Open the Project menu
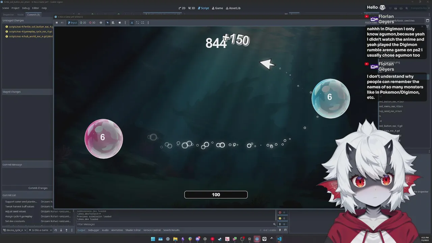Viewport: 432px width, 243px height. [x=16, y=8]
